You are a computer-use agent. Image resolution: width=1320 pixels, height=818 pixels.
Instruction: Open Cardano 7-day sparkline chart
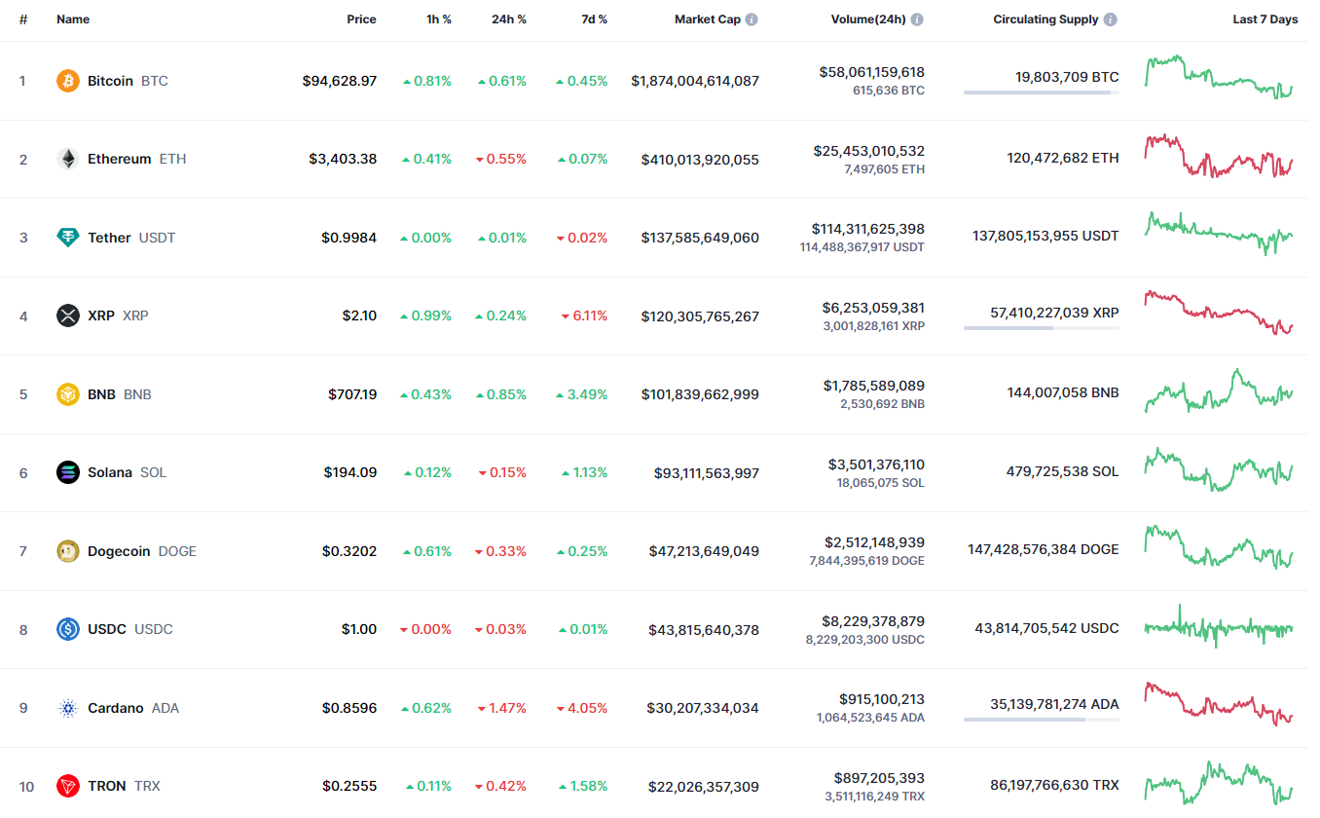click(x=1219, y=704)
